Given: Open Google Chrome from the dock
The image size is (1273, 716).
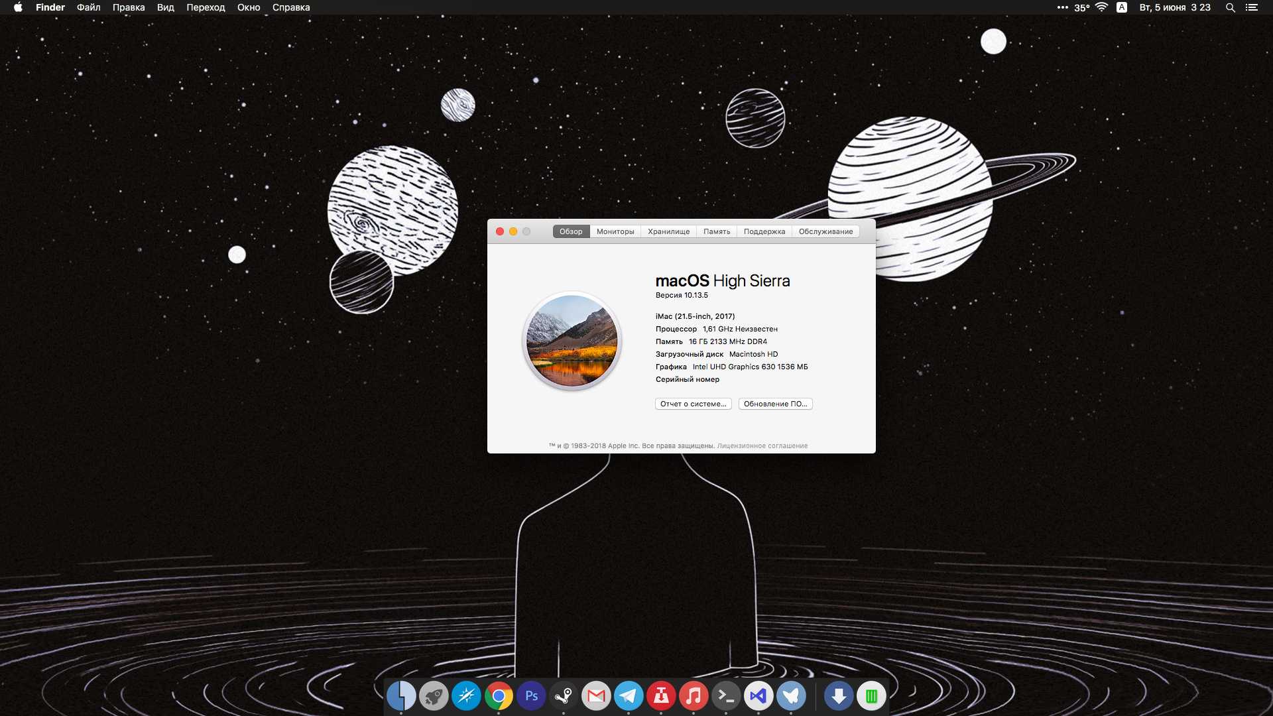Looking at the screenshot, I should coord(499,696).
